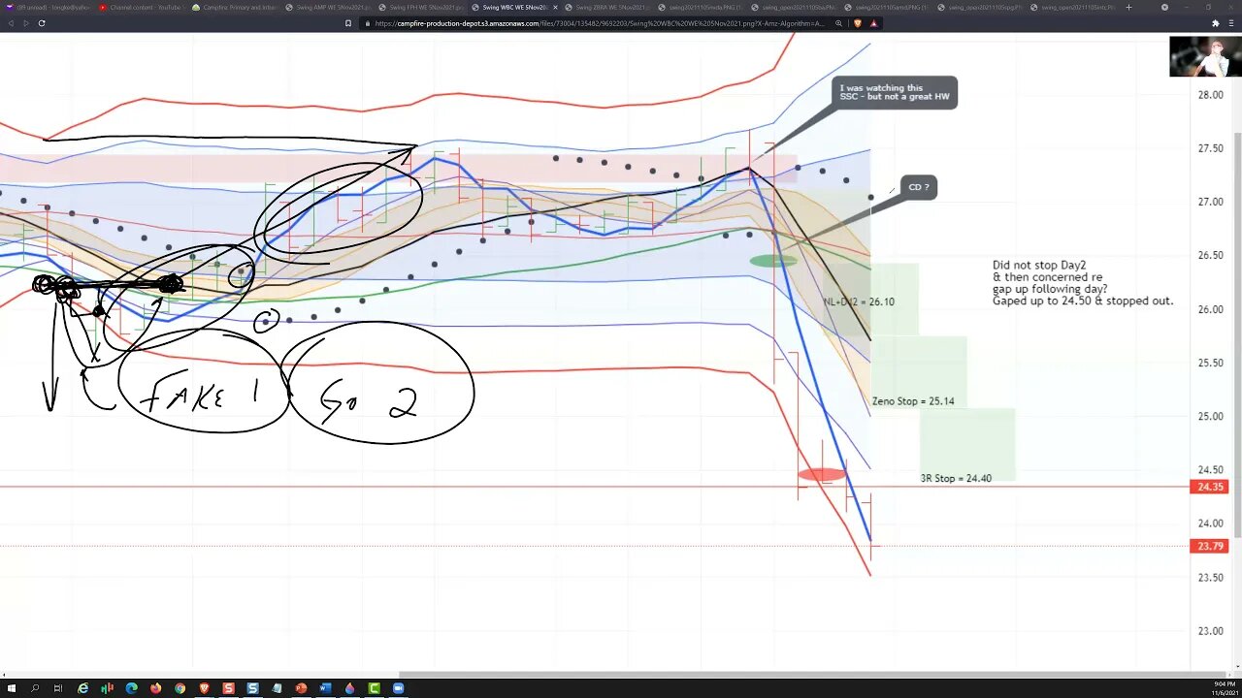Open the green Camtasia icon on taskbar
Screen dimensions: 1242x698
(x=374, y=688)
